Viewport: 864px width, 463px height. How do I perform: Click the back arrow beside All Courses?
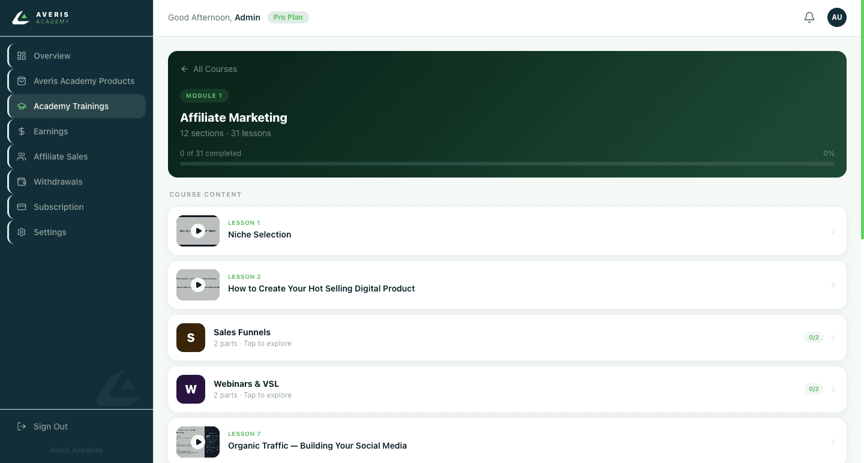click(185, 69)
